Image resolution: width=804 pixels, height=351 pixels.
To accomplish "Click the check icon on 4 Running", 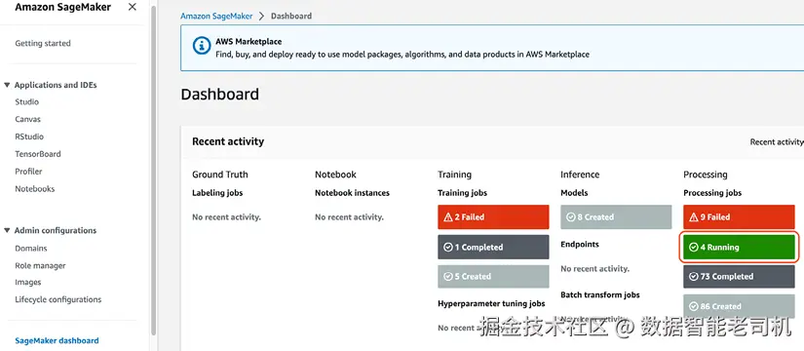I will (693, 247).
